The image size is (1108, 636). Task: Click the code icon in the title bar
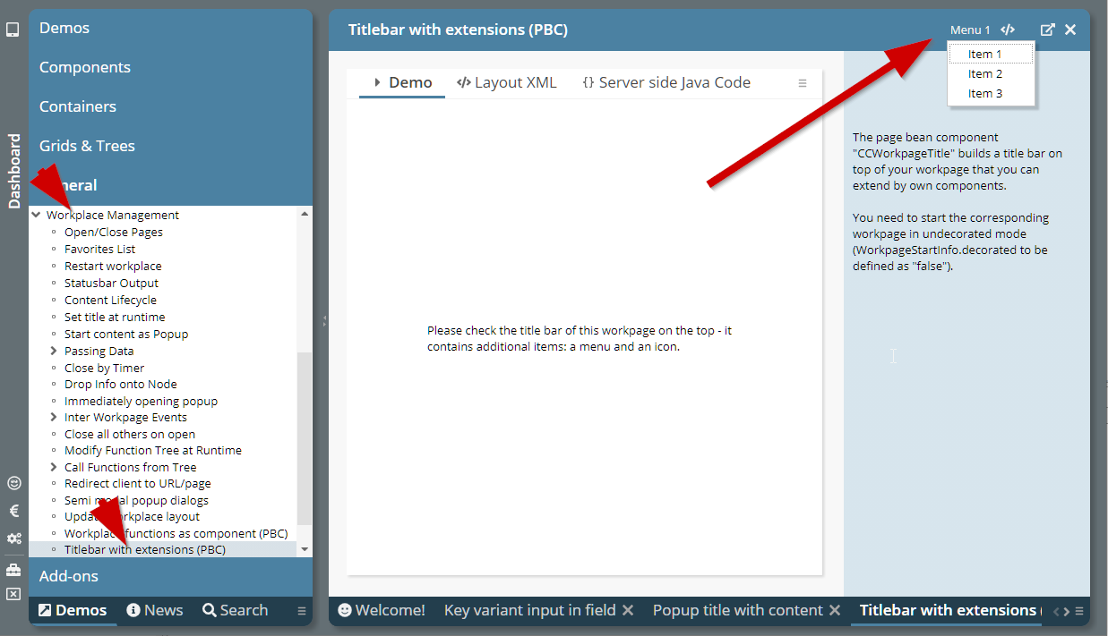[1008, 30]
